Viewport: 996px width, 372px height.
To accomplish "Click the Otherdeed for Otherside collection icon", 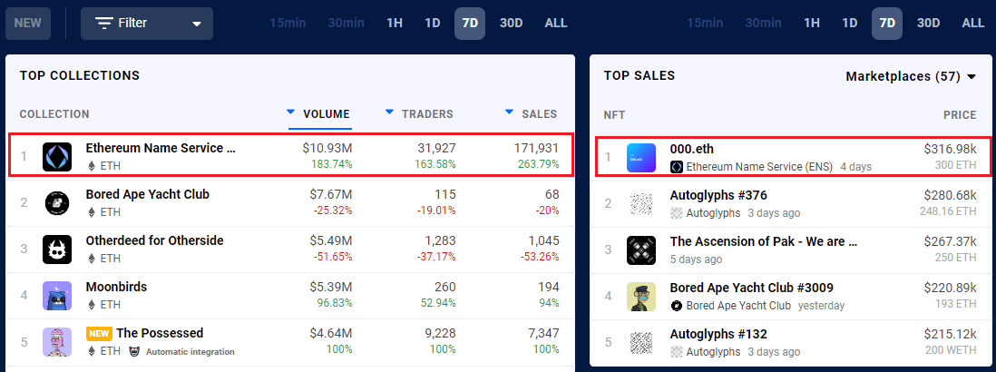I will coord(57,250).
